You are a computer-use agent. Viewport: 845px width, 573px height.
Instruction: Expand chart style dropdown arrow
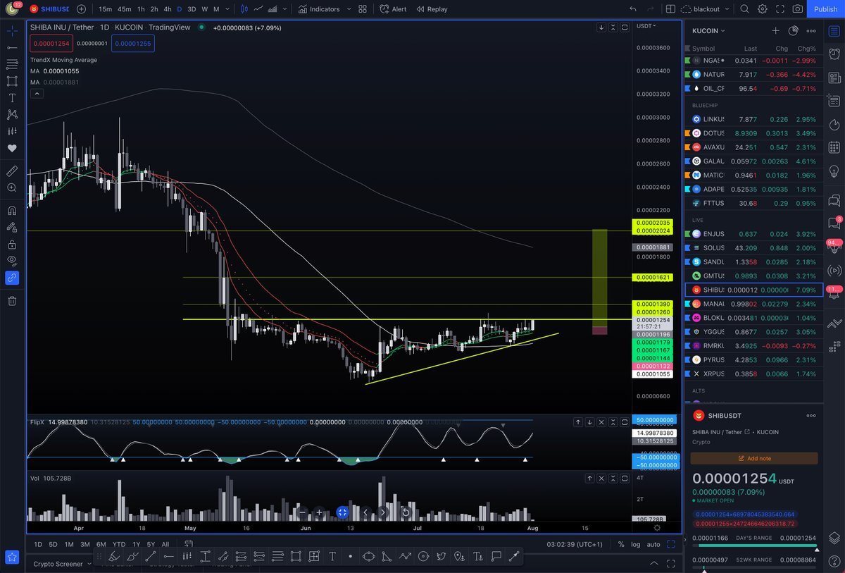pyautogui.click(x=286, y=9)
